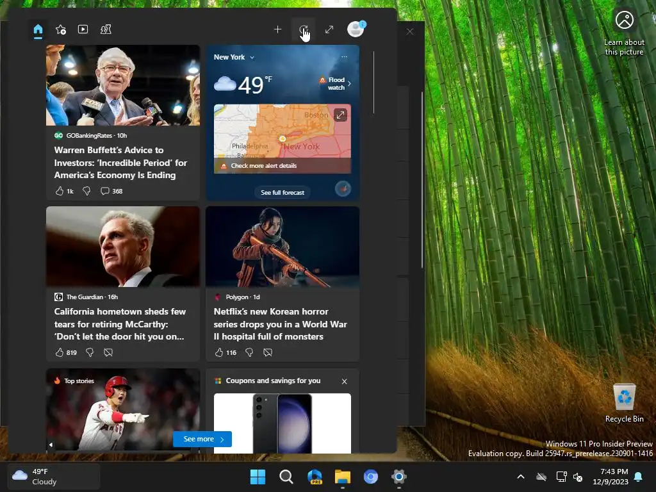Open McCarthy article photo
This screenshot has width=656, height=492.
click(x=123, y=247)
